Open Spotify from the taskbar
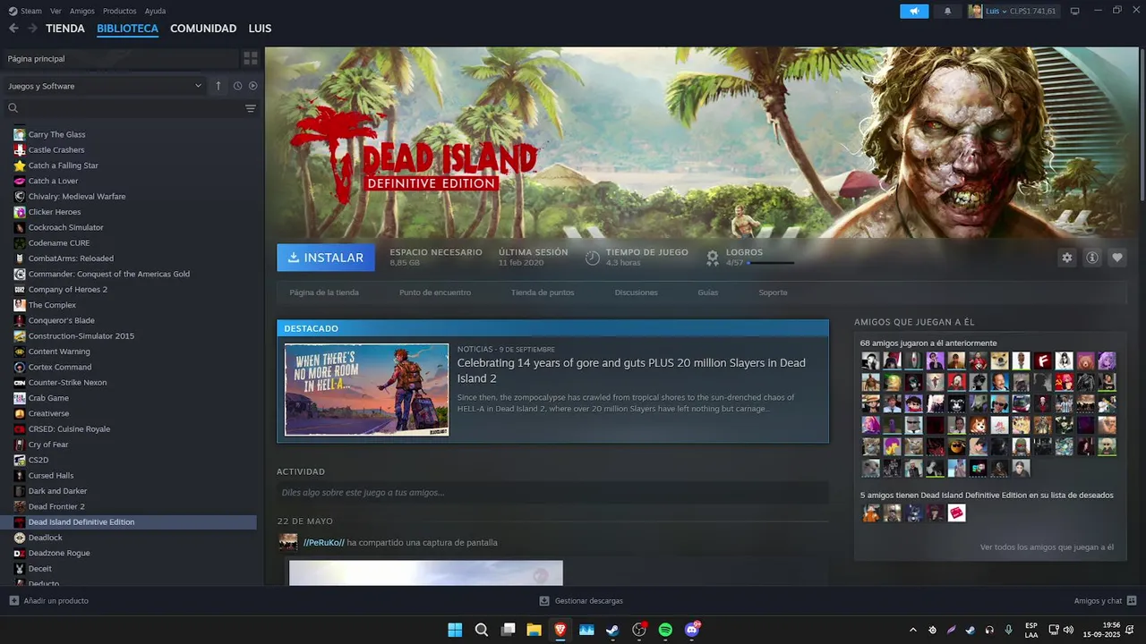This screenshot has height=644, width=1146. point(665,630)
